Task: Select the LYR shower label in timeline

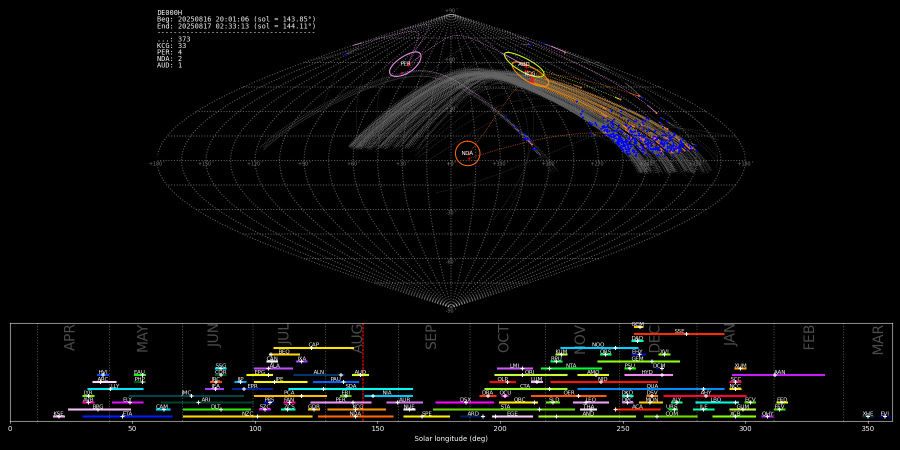Action: point(88,393)
